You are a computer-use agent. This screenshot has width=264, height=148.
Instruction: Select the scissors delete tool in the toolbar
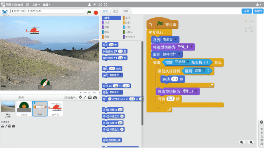point(95,5)
